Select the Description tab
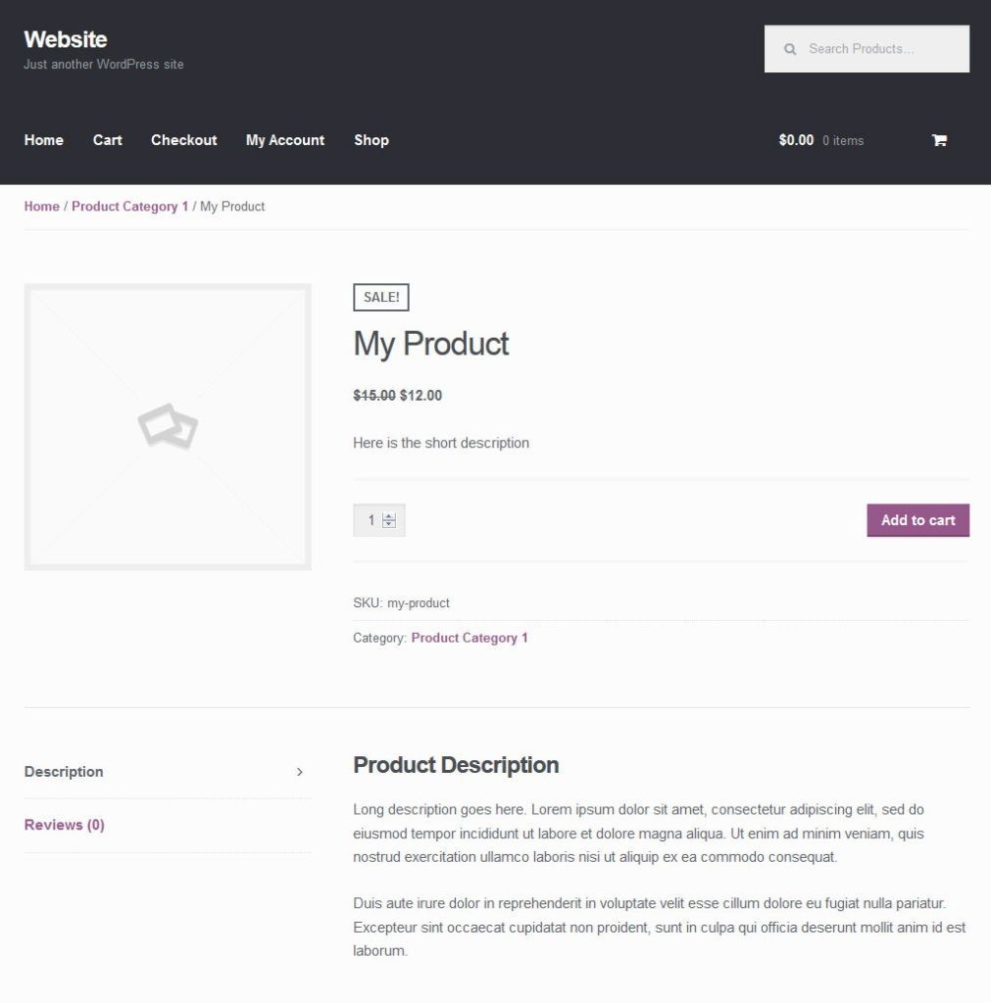Viewport: 991px width, 1003px height. coord(63,772)
